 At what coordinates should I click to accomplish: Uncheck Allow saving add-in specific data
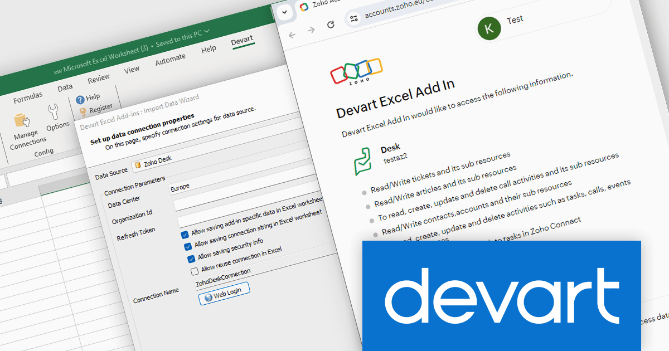coord(185,235)
